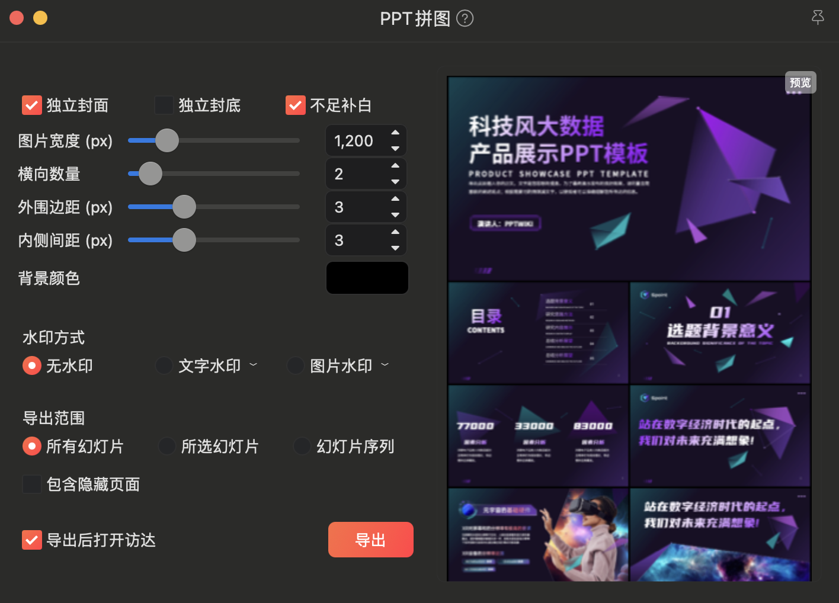Click the 图片宽度 slider handle
Image resolution: width=839 pixels, height=603 pixels.
tap(167, 140)
